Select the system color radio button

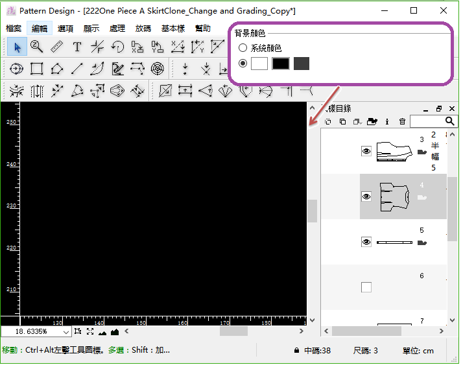pyautogui.click(x=243, y=48)
